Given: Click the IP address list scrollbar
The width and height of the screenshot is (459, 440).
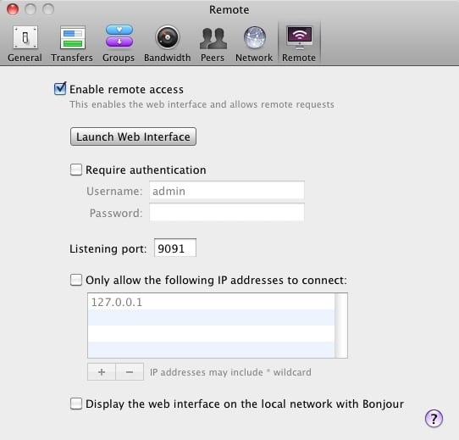Looking at the screenshot, I should coord(340,326).
